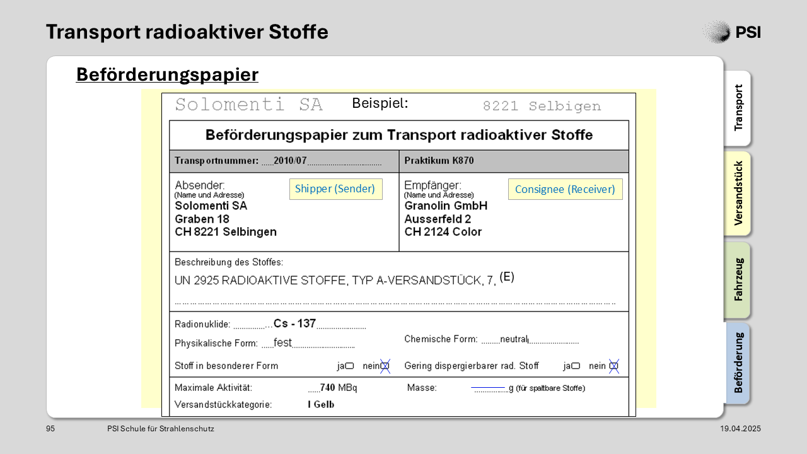Screen dimensions: 807x454
Task: Toggle 'nein' checkbox for Gering dispergierbarer rad. Stoff
Action: pos(613,366)
